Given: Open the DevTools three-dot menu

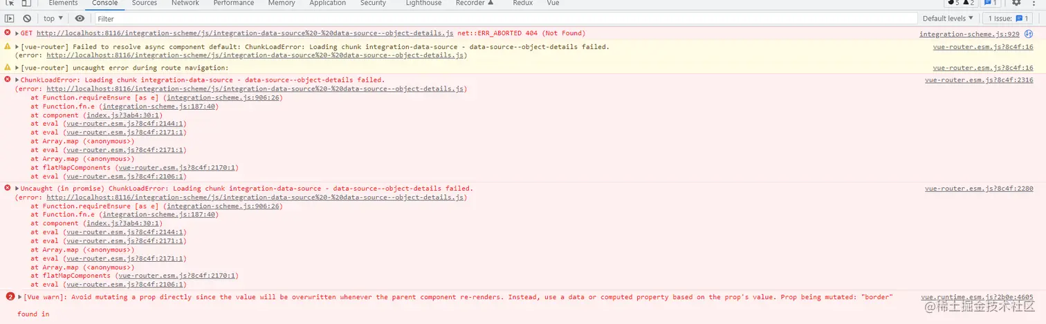Looking at the screenshot, I should coord(1034,3).
